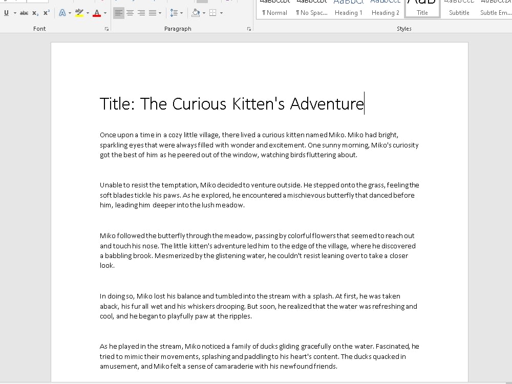512x384 pixels.
Task: Open borders dropdown arrow
Action: coord(221,13)
